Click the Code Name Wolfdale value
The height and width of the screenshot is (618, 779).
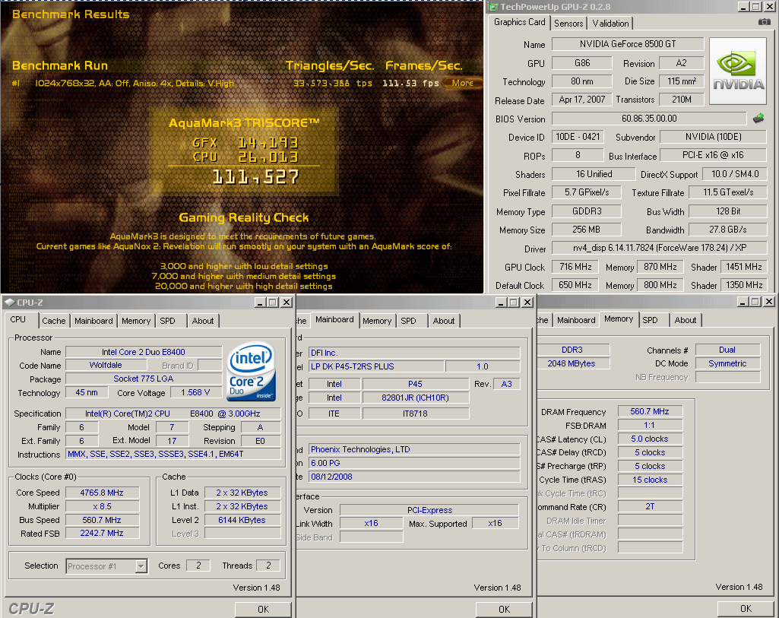click(x=106, y=365)
